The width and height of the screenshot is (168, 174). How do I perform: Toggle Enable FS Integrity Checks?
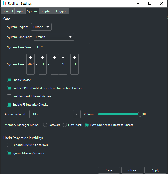pyautogui.click(x=9, y=105)
